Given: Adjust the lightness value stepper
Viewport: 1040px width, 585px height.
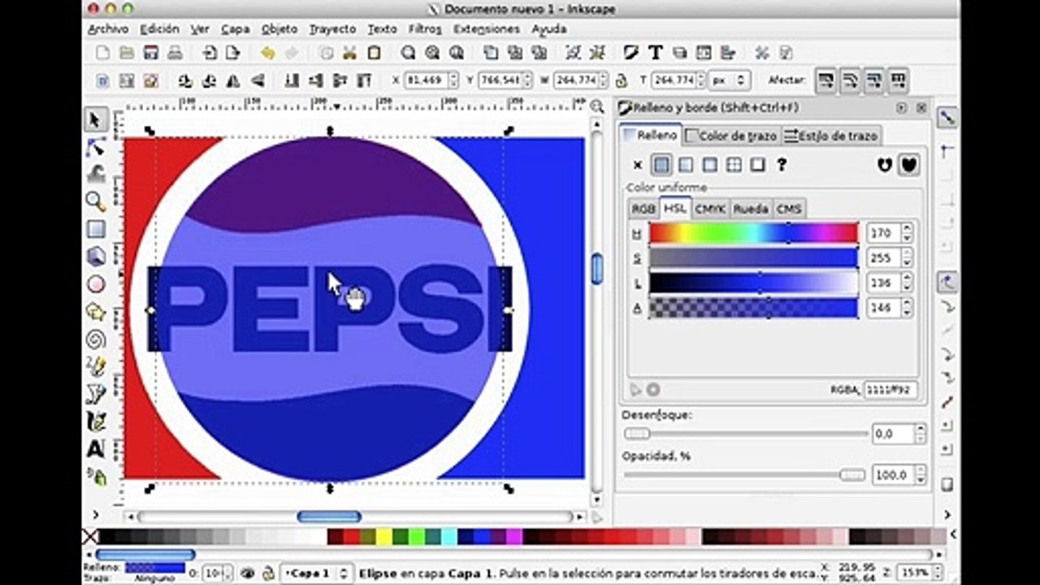Looking at the screenshot, I should (907, 283).
